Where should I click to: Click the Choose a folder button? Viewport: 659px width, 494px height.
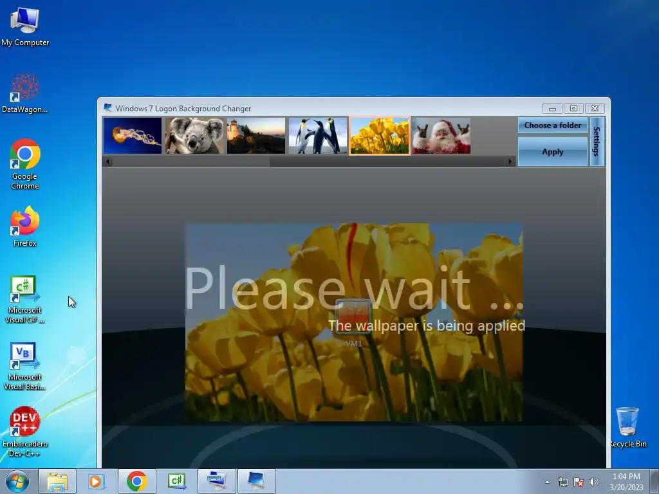[x=553, y=125]
